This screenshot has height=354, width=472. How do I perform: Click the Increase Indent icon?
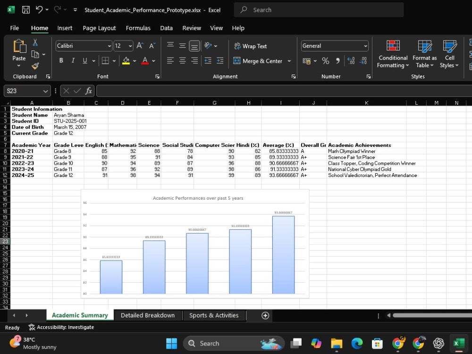(x=220, y=61)
